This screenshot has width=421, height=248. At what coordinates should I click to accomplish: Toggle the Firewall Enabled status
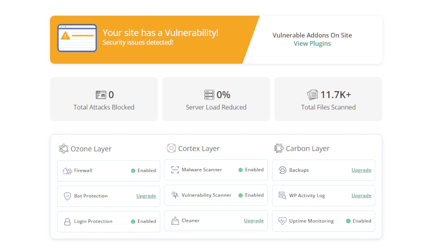[143, 171]
